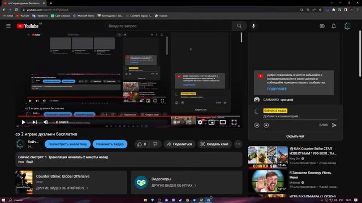The height and width of the screenshot is (203, 362).
Task: Click 'Поделиться' share button
Action: [x=179, y=144]
